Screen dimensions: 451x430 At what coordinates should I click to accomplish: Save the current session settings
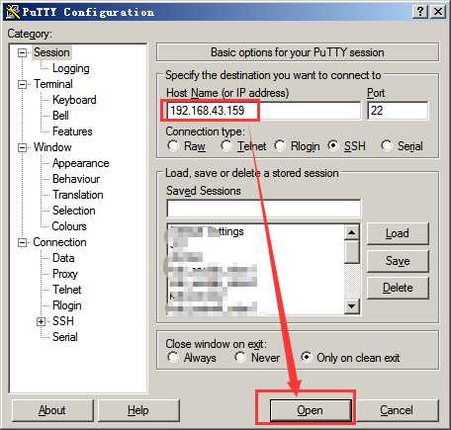[398, 261]
